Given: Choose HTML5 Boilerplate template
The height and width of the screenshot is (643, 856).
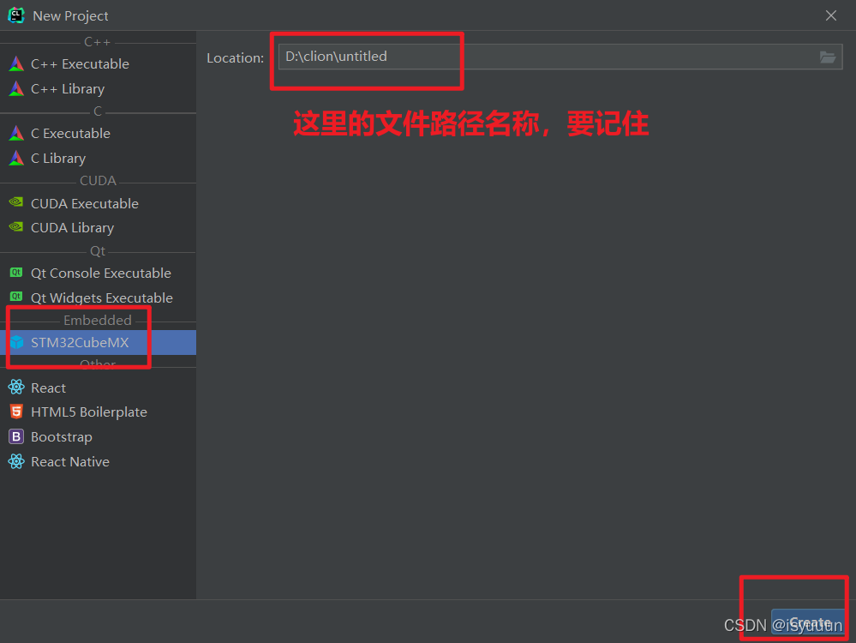Looking at the screenshot, I should [x=99, y=412].
